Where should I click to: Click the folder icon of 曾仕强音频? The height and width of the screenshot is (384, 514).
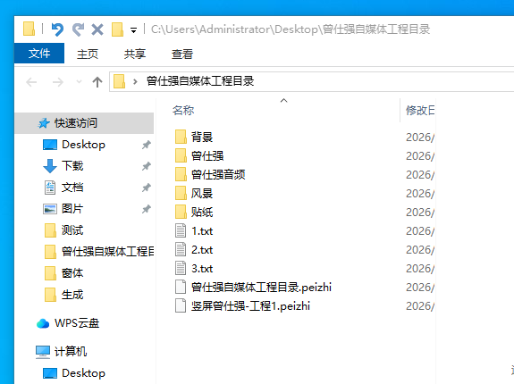181,174
